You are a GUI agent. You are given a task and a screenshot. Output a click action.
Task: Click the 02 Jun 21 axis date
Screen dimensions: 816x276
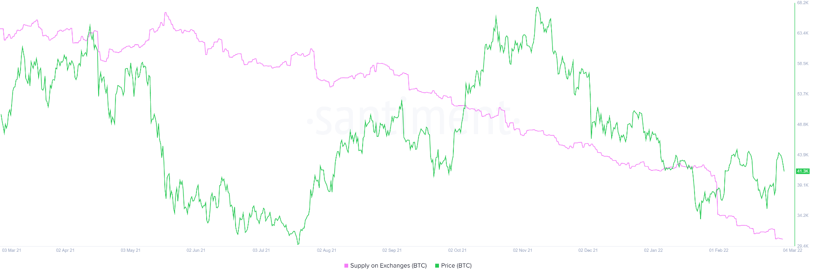[x=196, y=250]
